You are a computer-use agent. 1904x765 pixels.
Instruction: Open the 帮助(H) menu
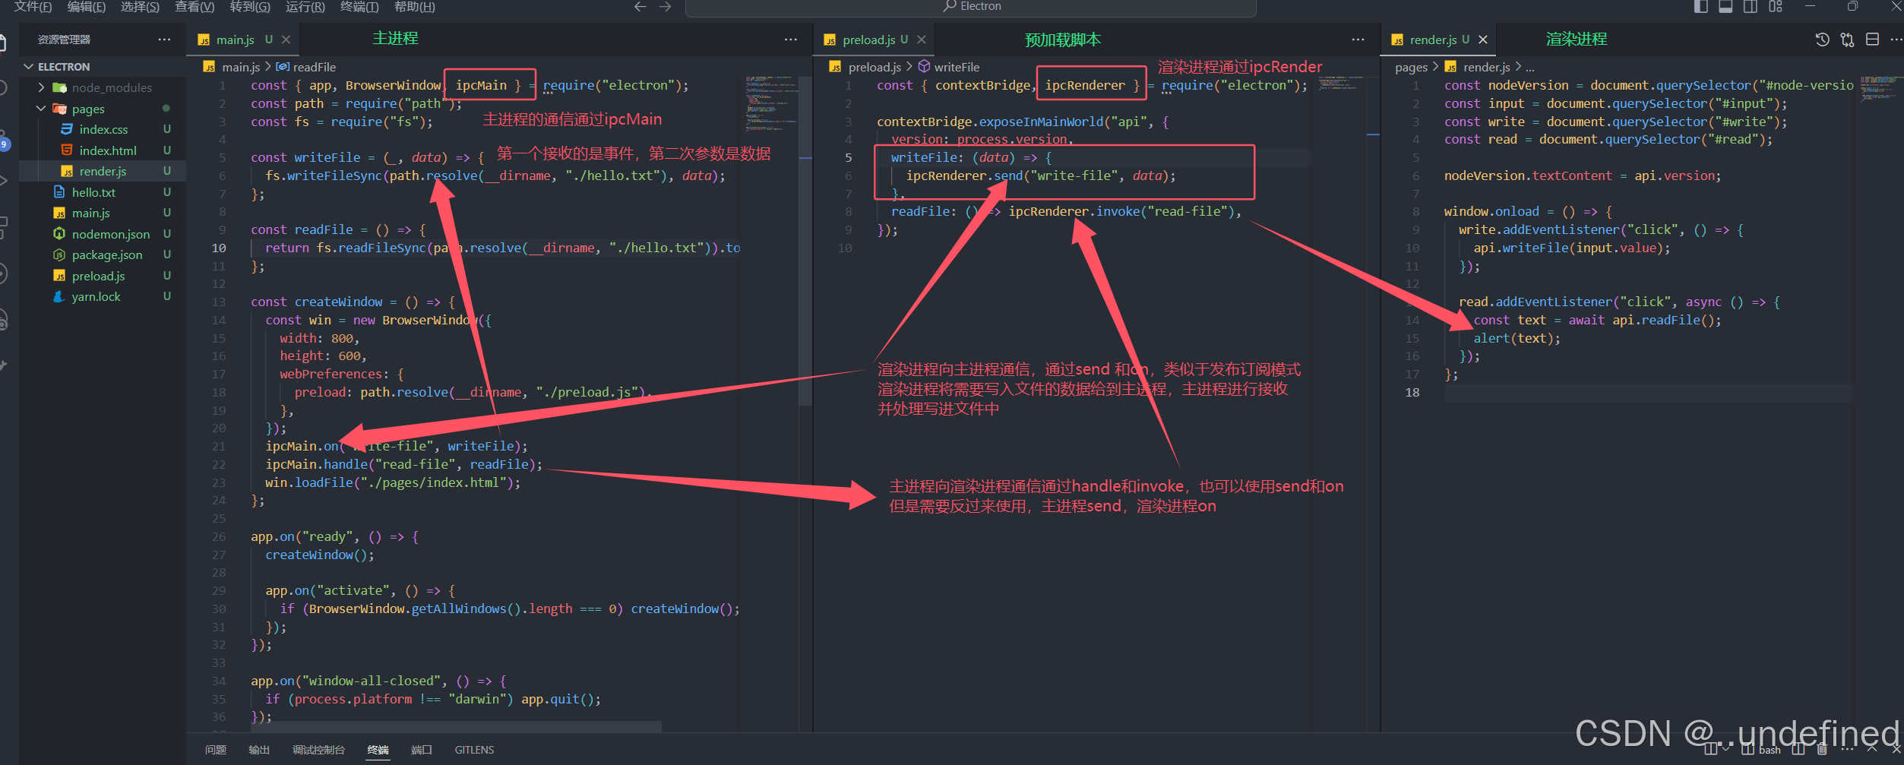415,7
